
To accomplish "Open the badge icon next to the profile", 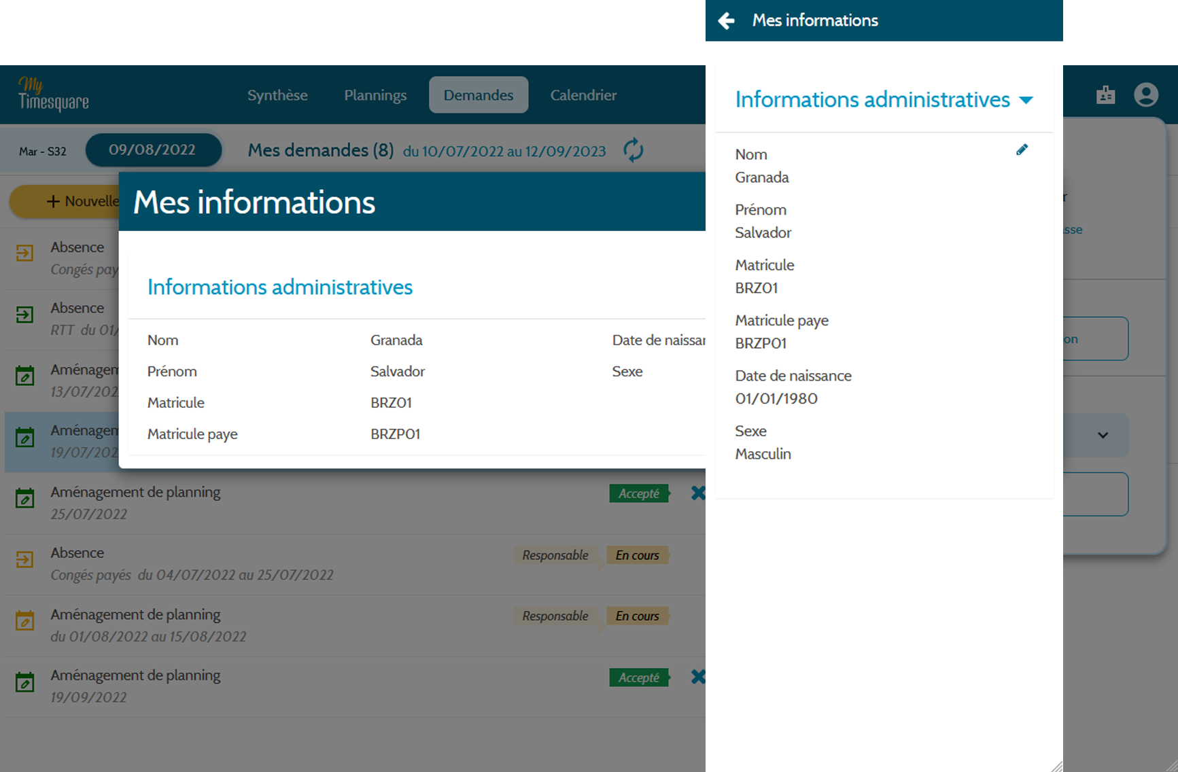I will click(1106, 94).
